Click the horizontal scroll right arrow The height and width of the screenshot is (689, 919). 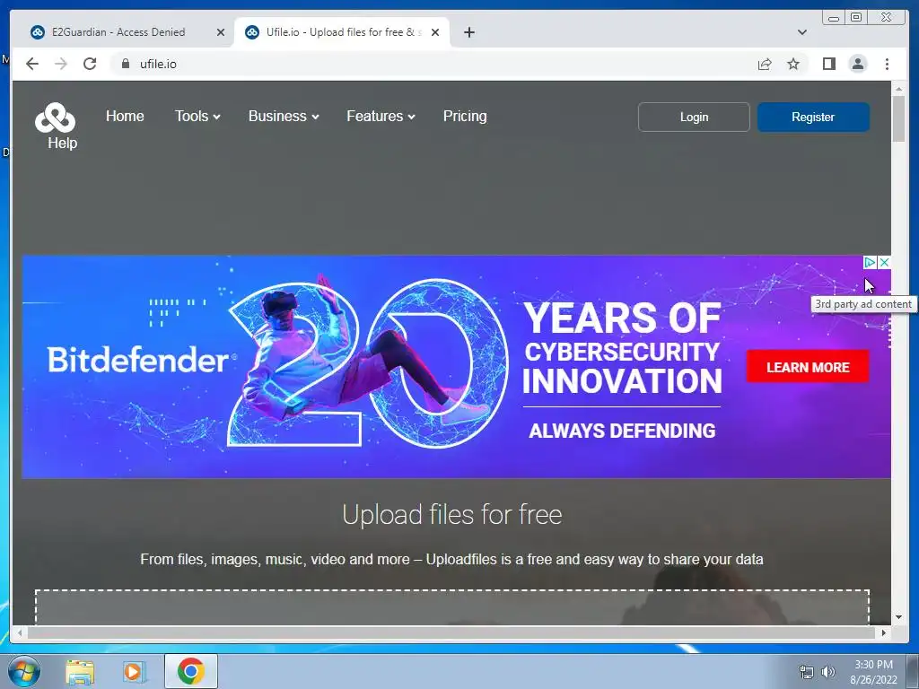click(884, 632)
